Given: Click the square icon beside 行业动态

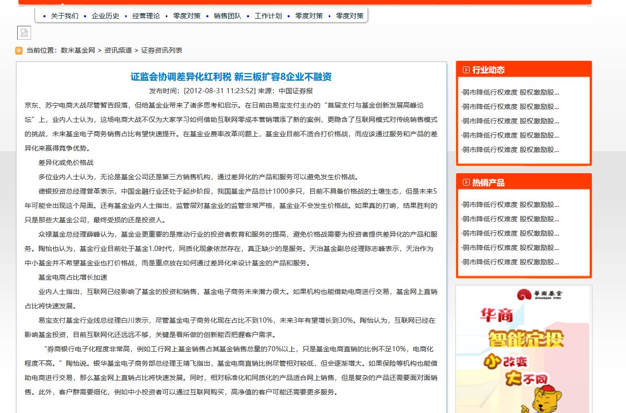Looking at the screenshot, I should (466, 70).
